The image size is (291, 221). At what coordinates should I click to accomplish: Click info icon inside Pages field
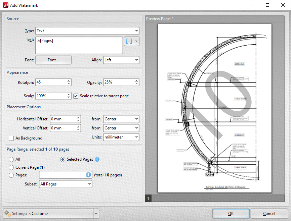pos(88,175)
